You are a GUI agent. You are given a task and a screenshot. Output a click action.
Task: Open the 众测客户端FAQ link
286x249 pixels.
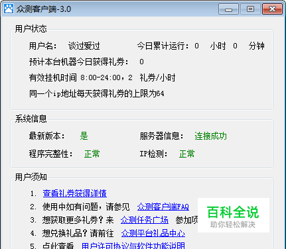(x=163, y=207)
